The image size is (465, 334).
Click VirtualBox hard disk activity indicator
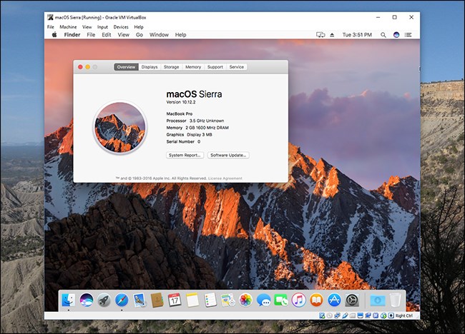point(322,315)
